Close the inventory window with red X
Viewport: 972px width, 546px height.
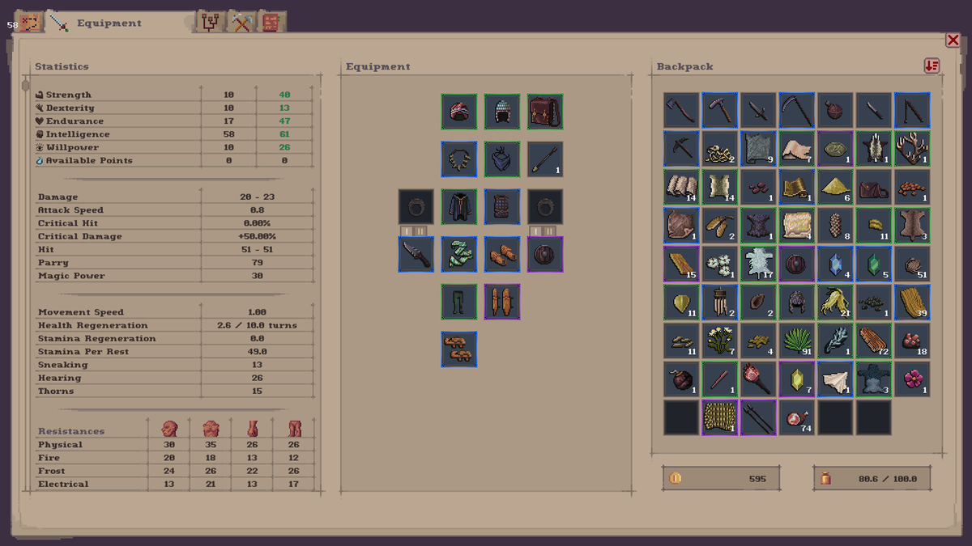(953, 40)
